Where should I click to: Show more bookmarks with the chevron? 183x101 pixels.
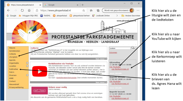coord(117,16)
